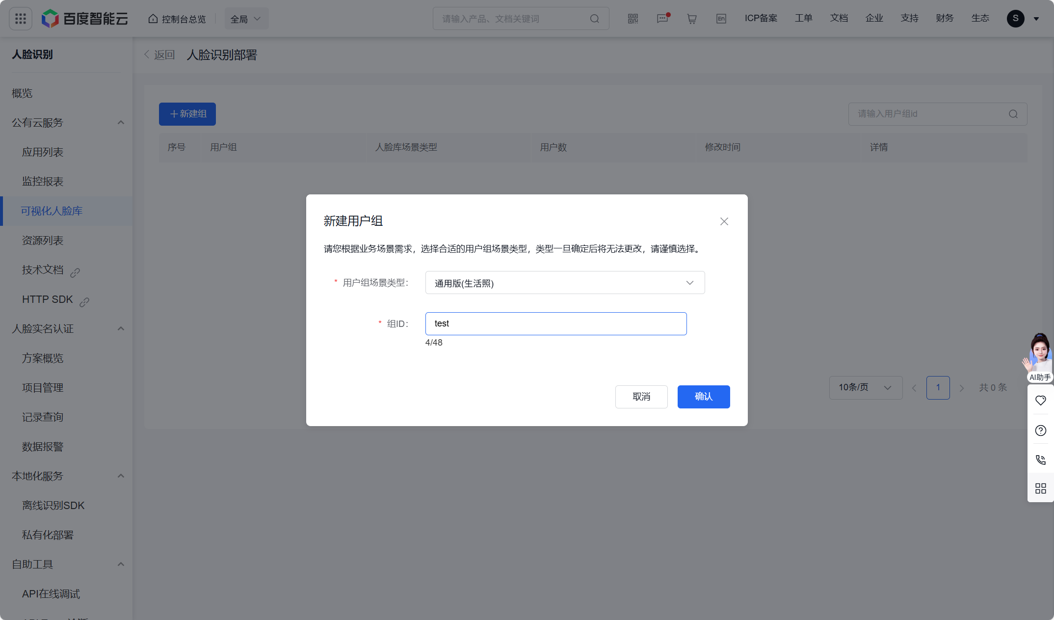Switch language via the En icon
This screenshot has height=620, width=1054.
pyautogui.click(x=721, y=18)
